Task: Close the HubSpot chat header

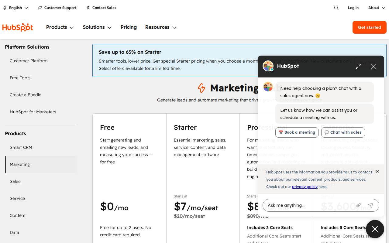Action: coord(373,67)
